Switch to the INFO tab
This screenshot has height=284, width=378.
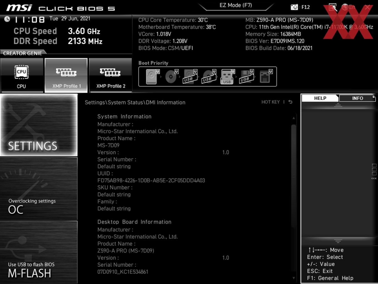[x=357, y=98]
